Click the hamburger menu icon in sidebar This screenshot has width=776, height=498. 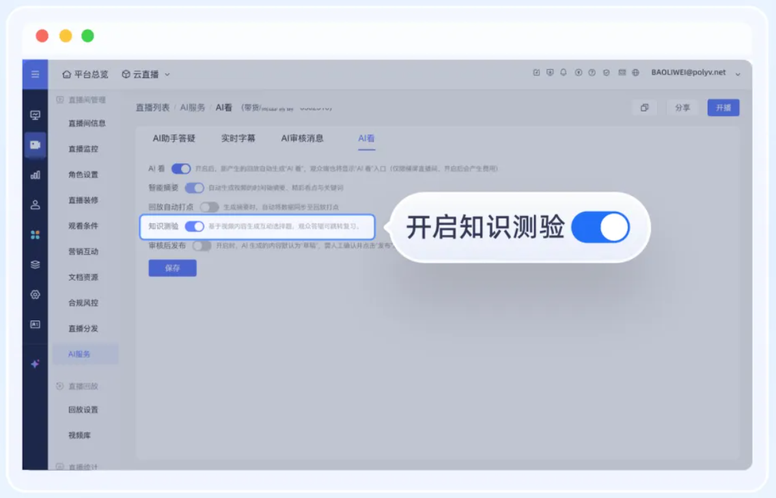point(35,74)
